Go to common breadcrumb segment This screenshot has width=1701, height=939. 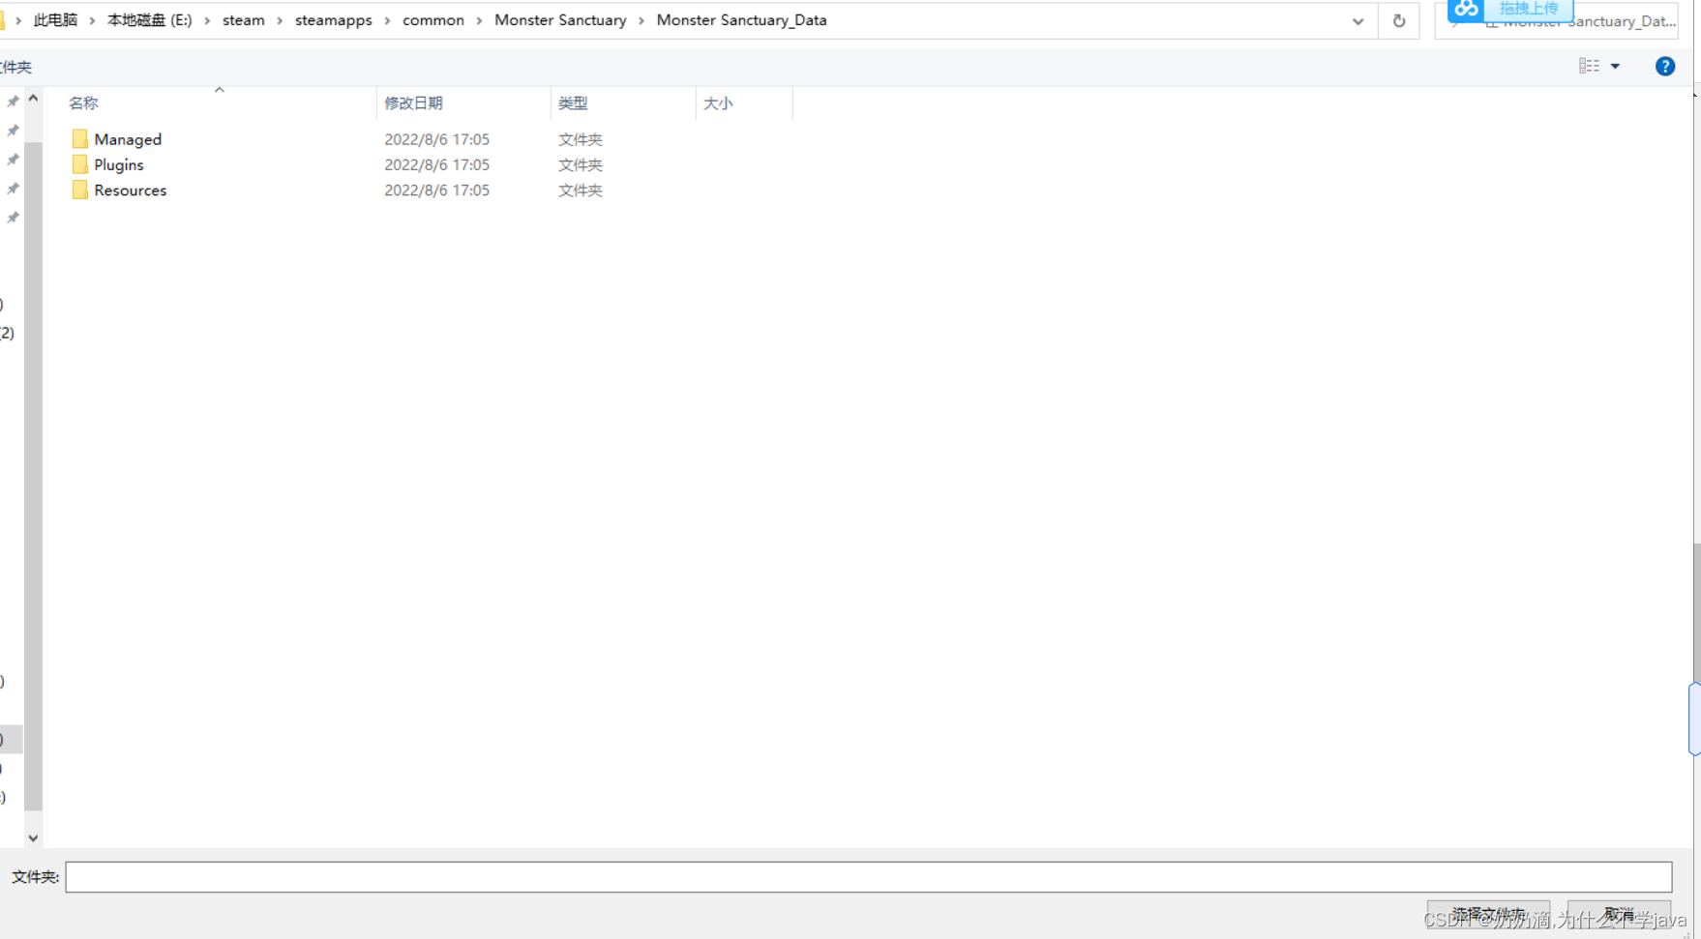[x=433, y=20]
